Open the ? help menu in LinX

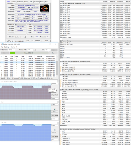point(17,47)
